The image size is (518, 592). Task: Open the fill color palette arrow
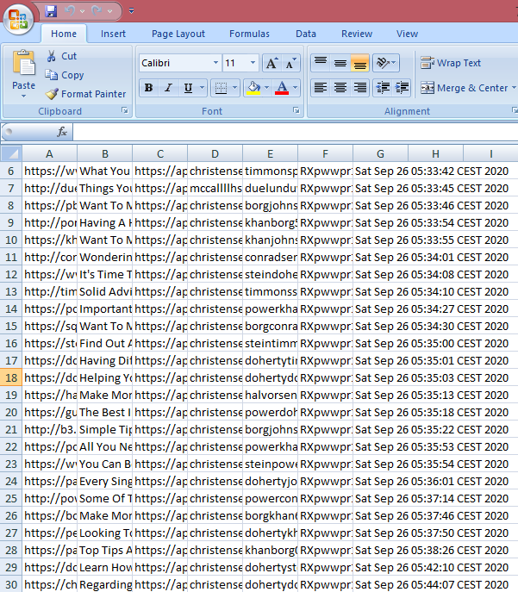click(267, 88)
